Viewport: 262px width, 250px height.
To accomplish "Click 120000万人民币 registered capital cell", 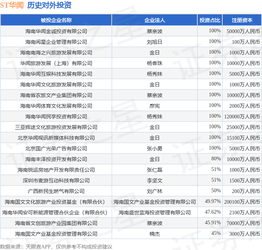I will coord(242,117).
